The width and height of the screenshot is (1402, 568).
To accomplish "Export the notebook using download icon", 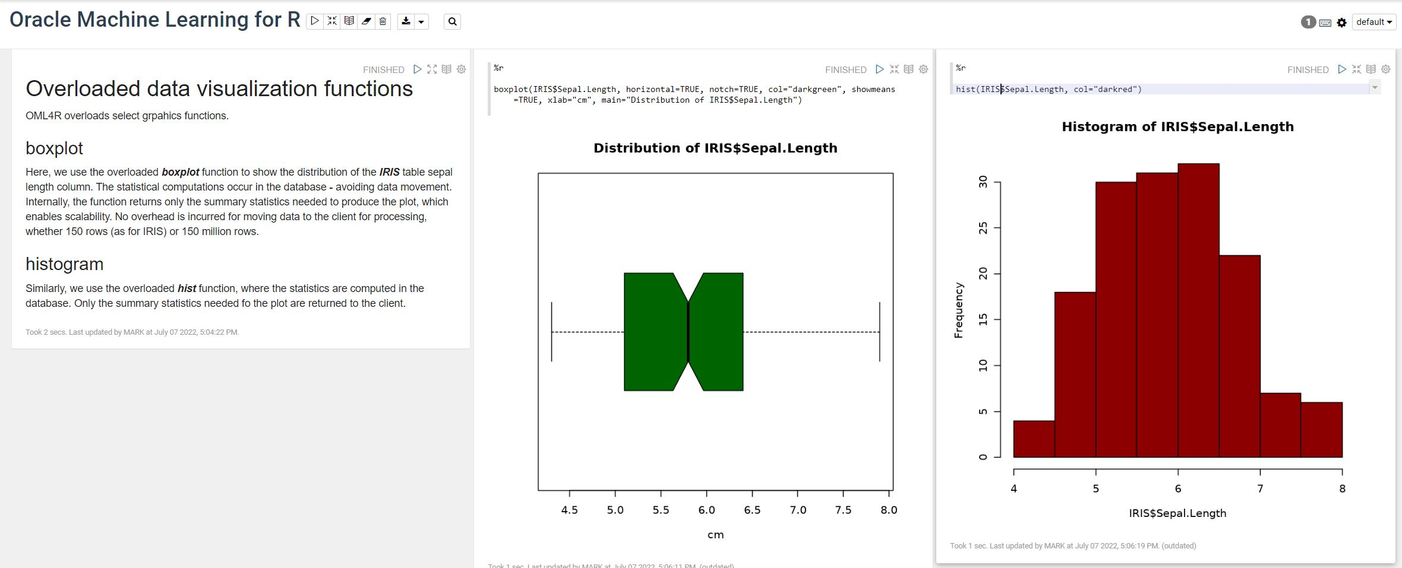I will 406,21.
